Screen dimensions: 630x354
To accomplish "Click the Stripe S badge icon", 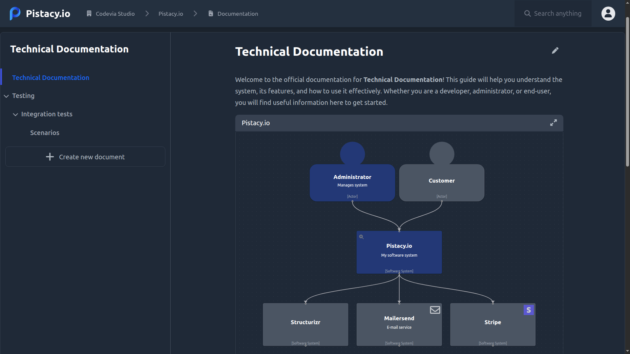I will [x=529, y=310].
